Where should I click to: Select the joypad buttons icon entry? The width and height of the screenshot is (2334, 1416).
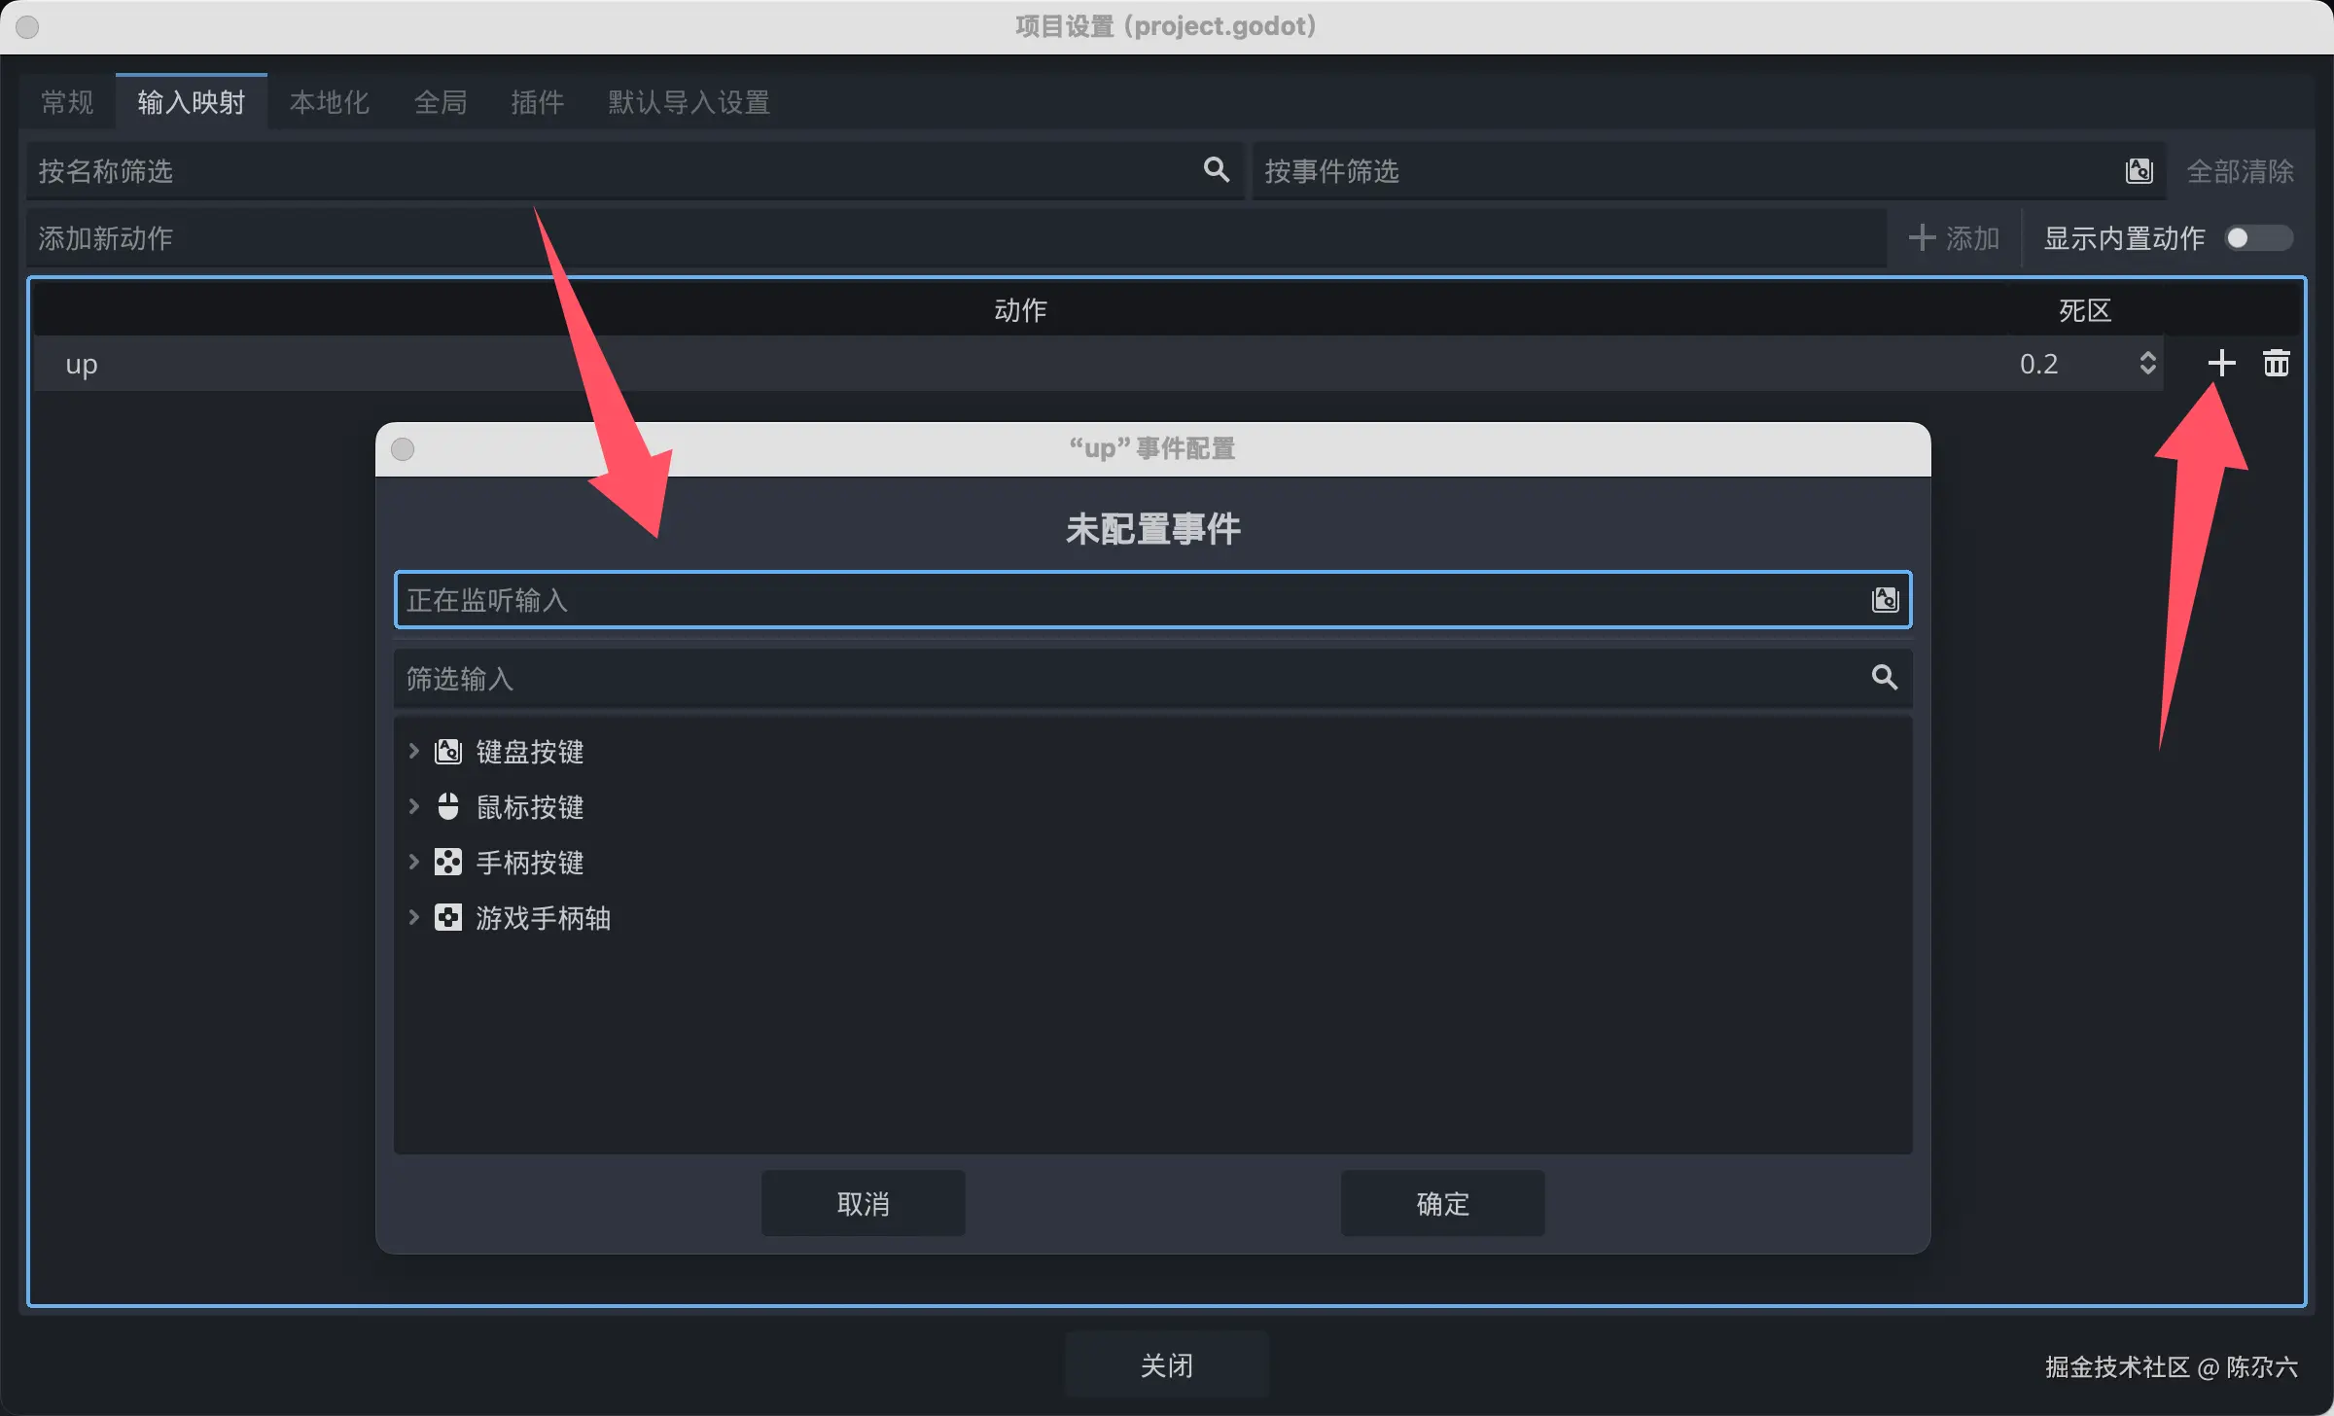pyautogui.click(x=447, y=862)
